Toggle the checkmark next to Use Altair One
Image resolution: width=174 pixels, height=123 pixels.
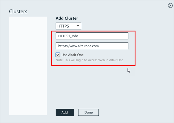coord(58,55)
